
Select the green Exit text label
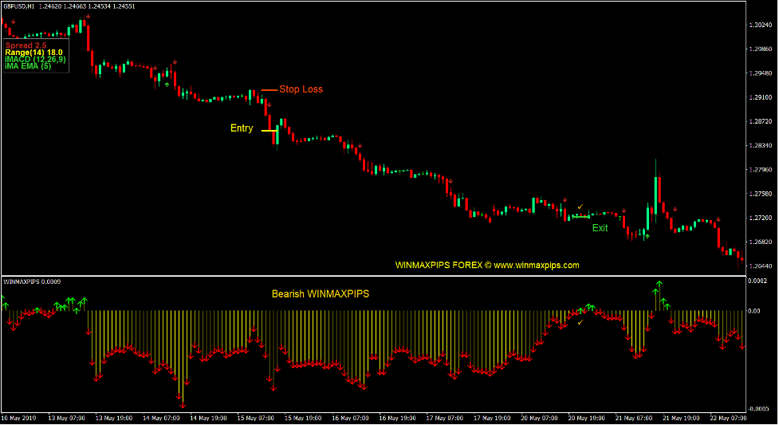(x=600, y=228)
